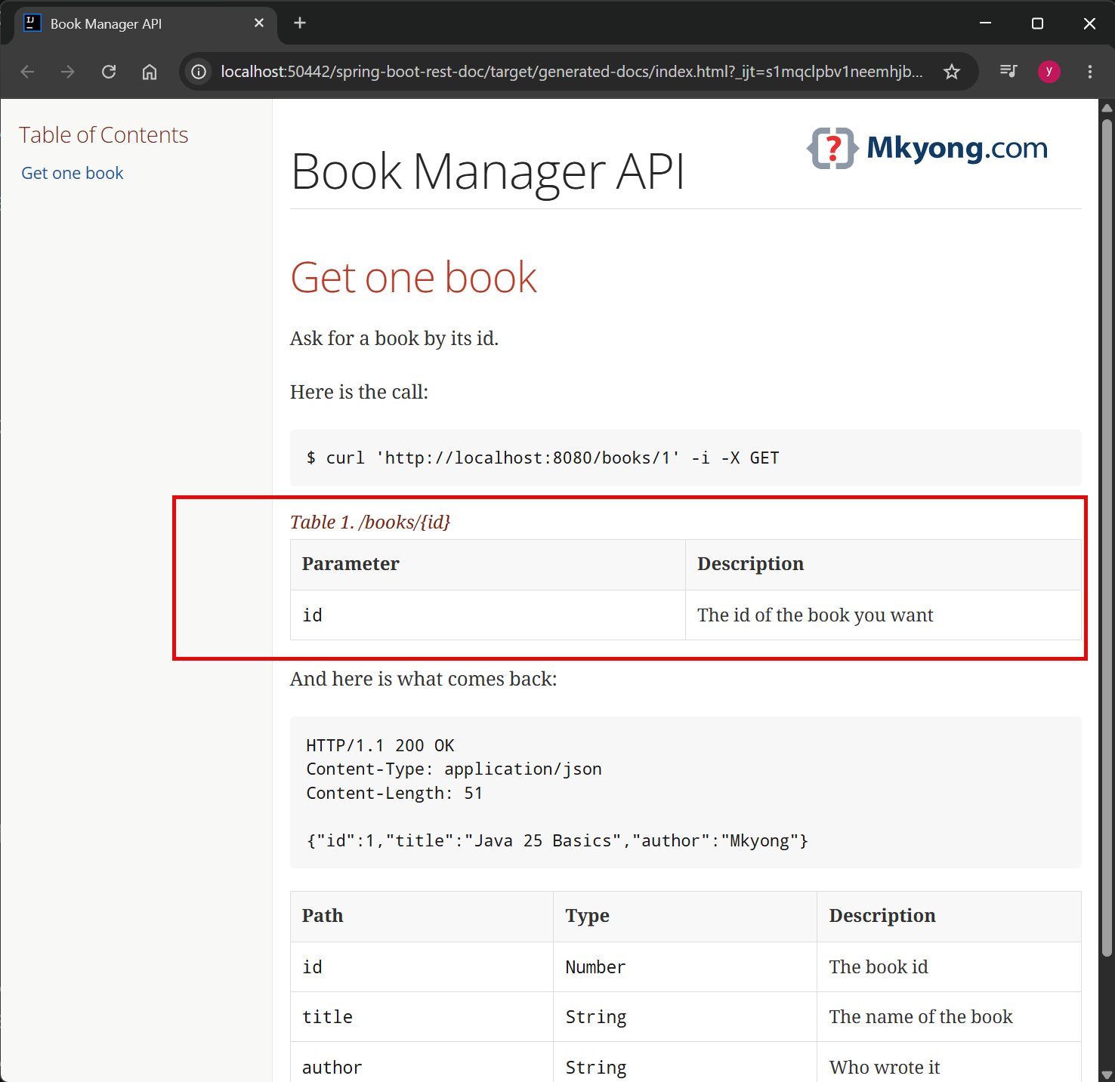1115x1082 pixels.
Task: Minimize the browser window
Action: pos(985,23)
